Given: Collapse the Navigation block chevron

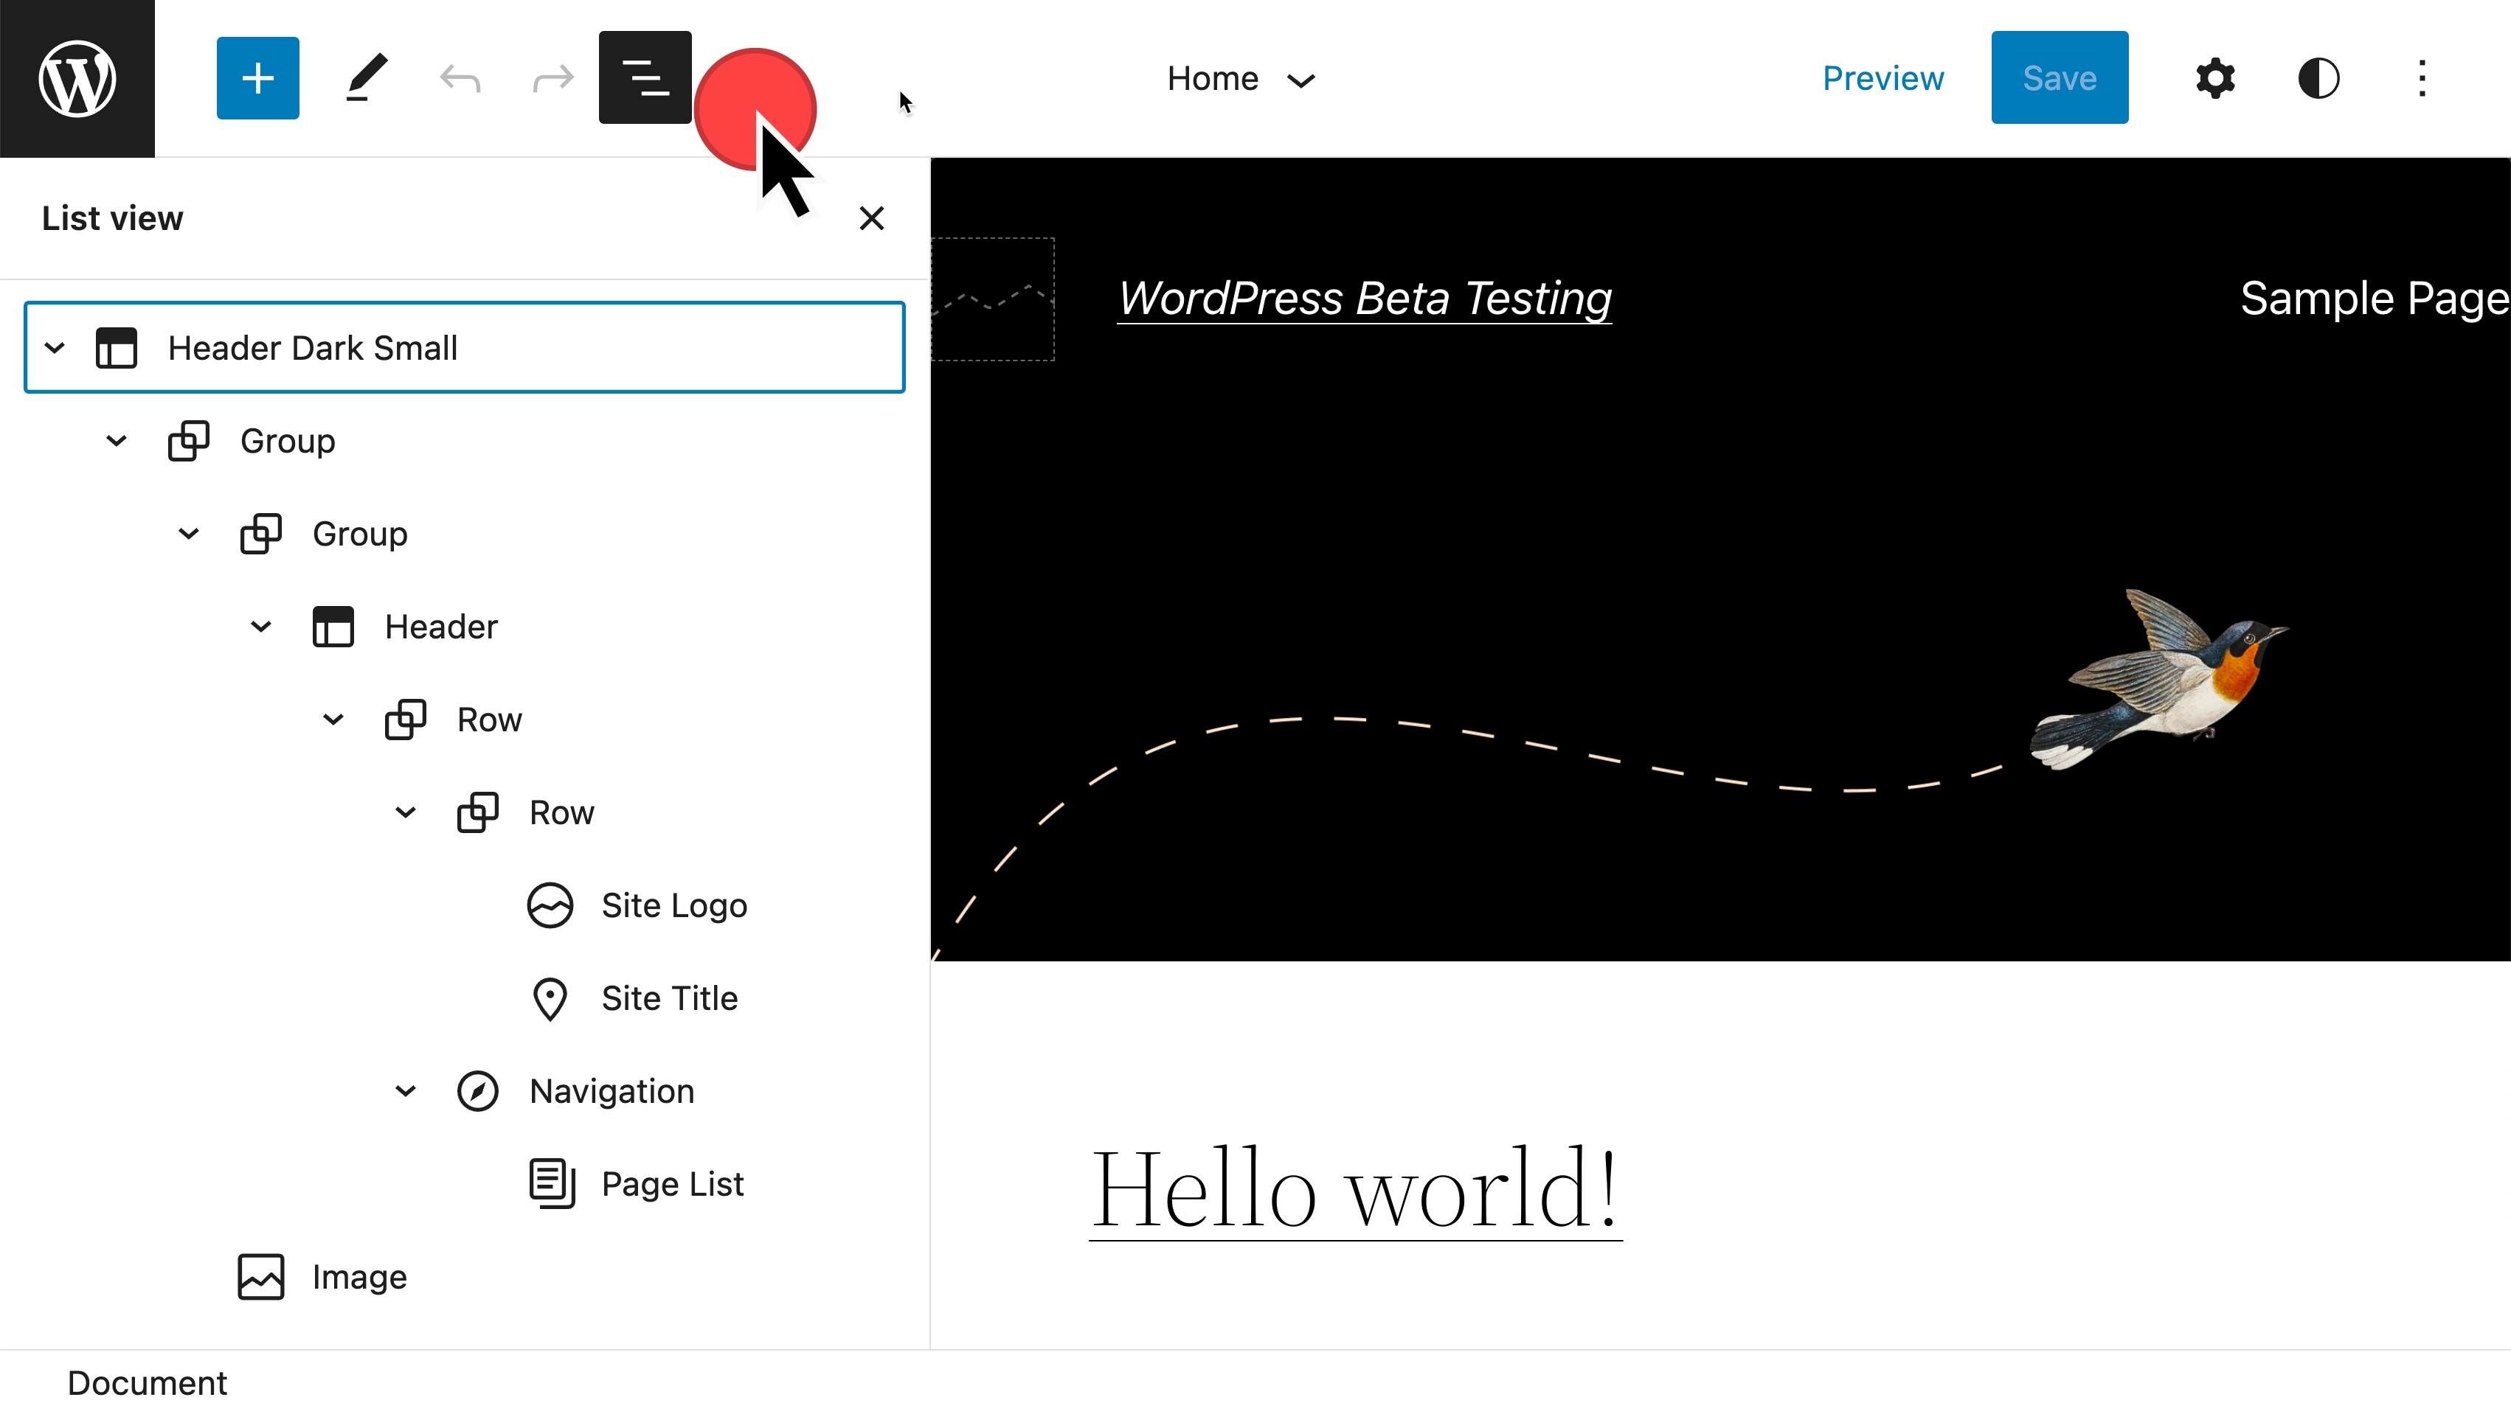Looking at the screenshot, I should click(406, 1091).
